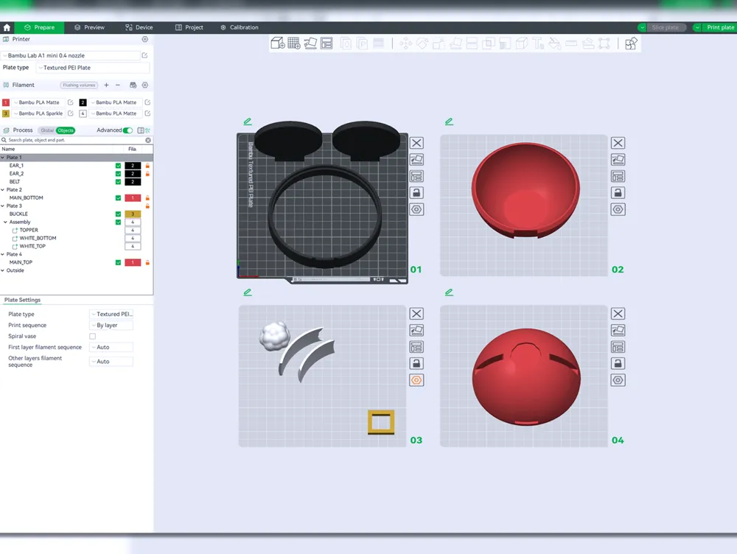Viewport: 737px width, 554px height.
Task: Enable the Spiral vase checkbox
Action: [93, 336]
